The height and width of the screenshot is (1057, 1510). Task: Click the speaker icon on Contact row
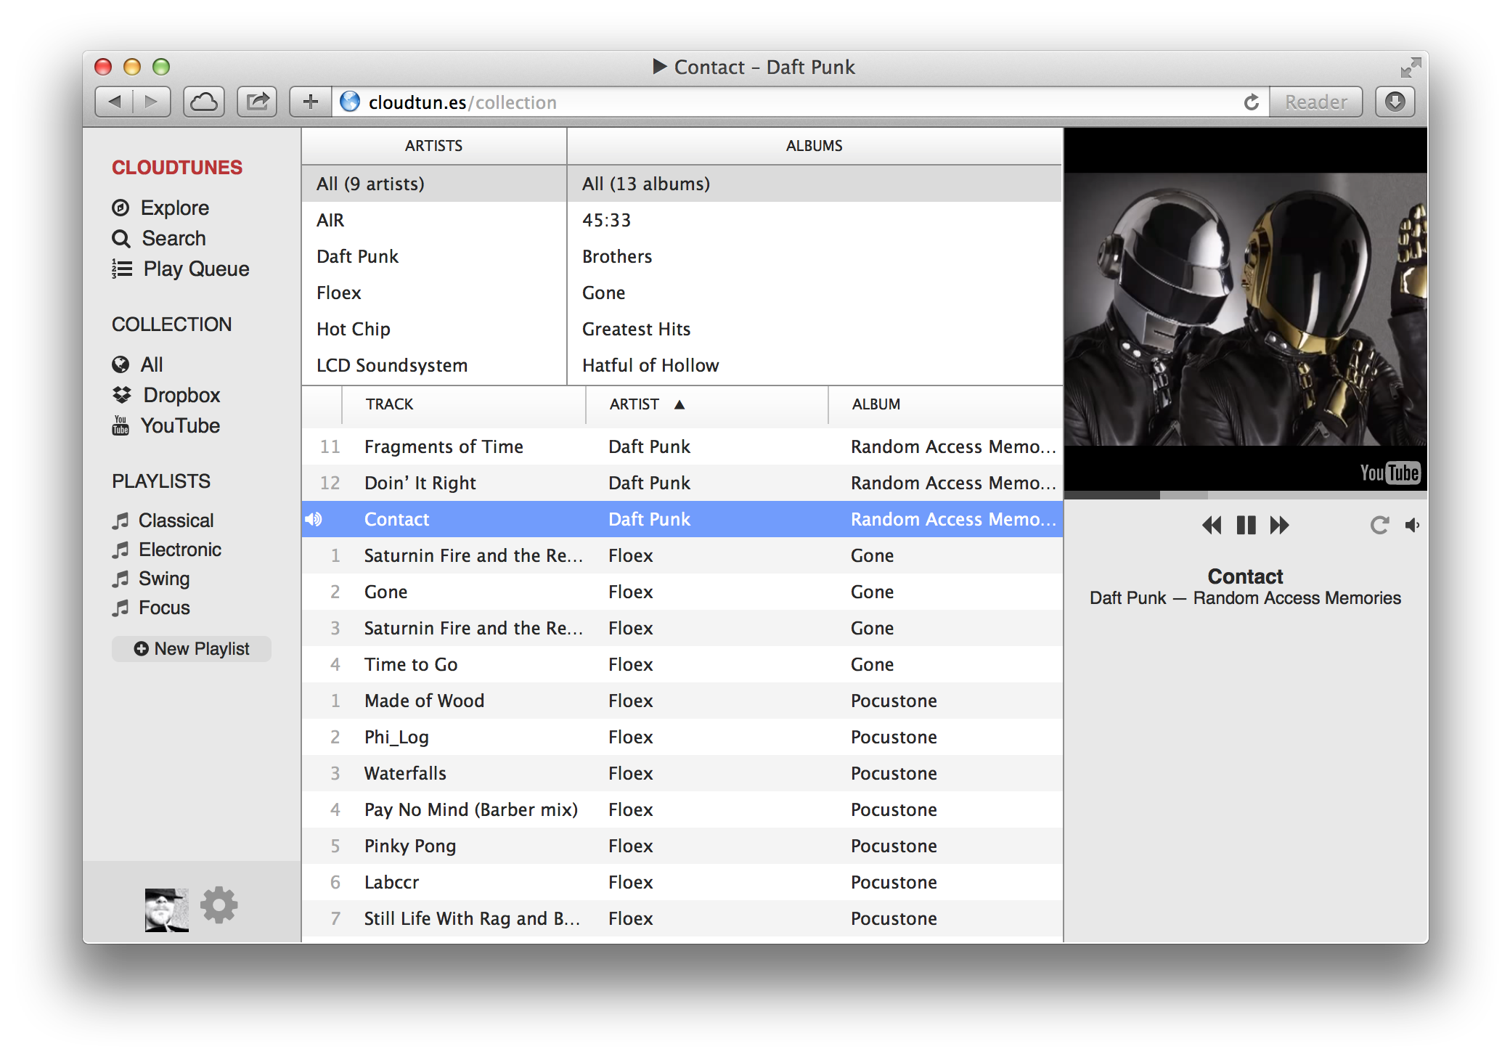[x=316, y=520]
